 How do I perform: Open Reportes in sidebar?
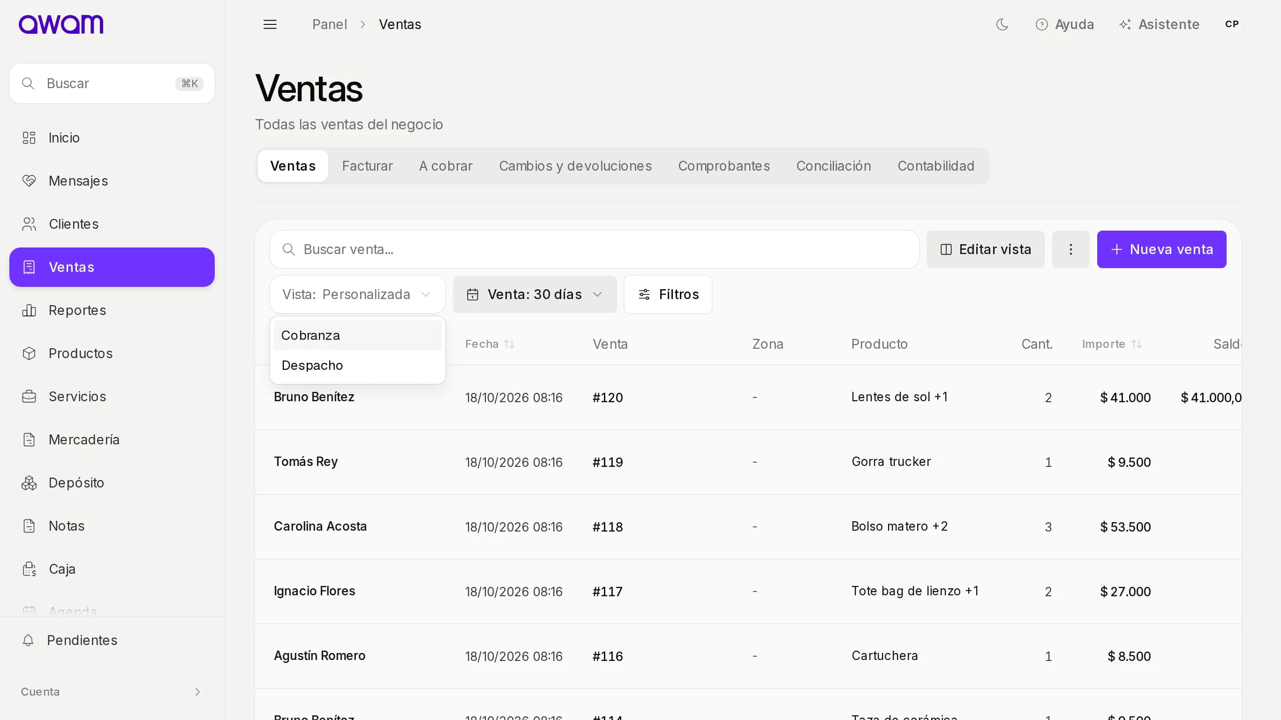[112, 310]
